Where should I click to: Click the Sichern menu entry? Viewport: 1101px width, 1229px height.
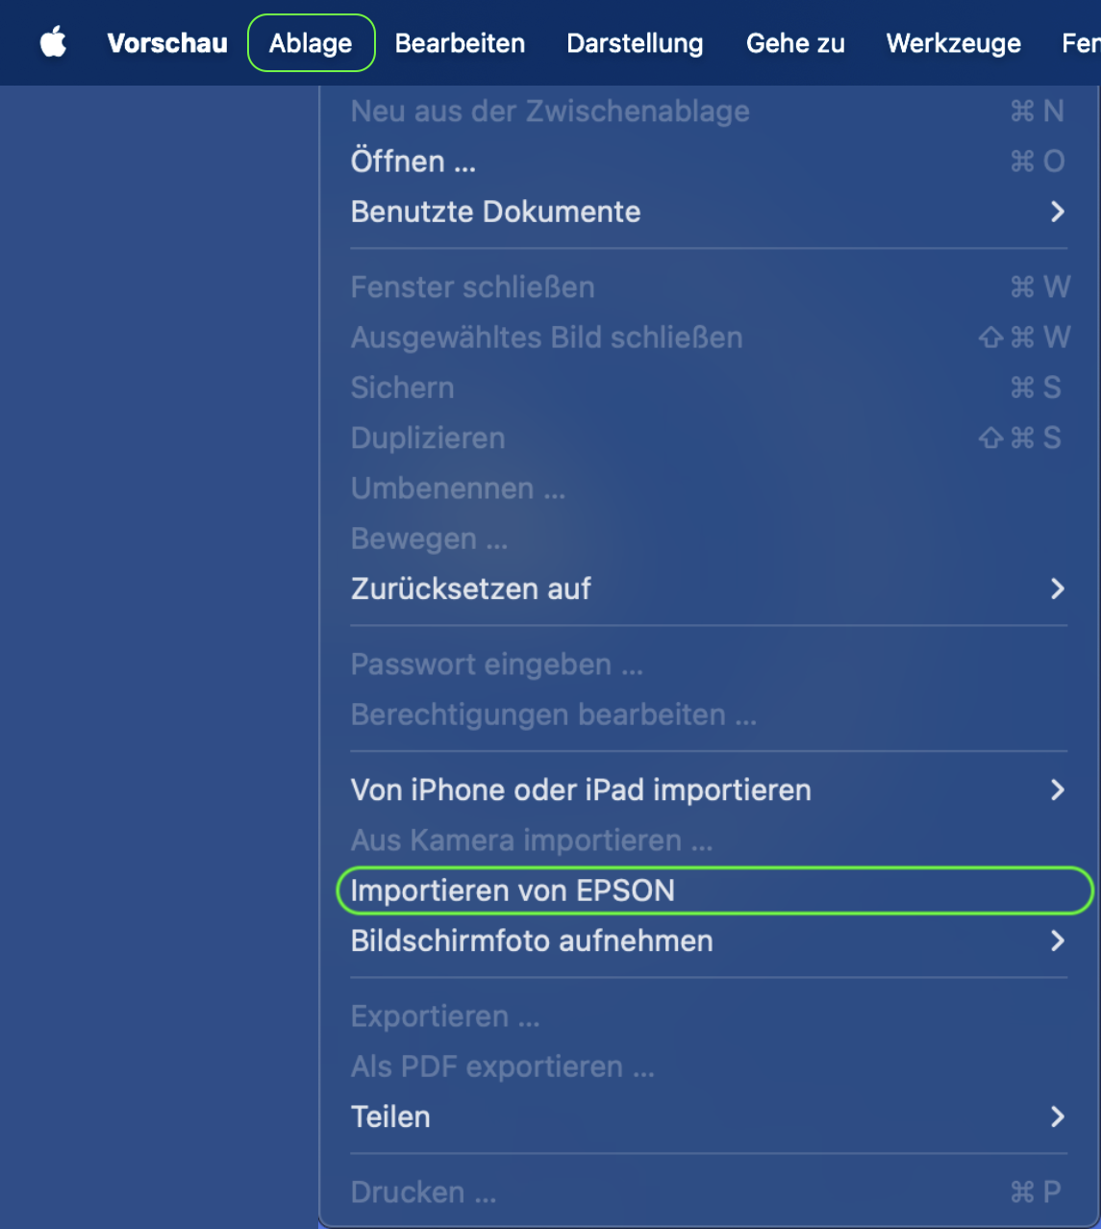click(x=402, y=388)
